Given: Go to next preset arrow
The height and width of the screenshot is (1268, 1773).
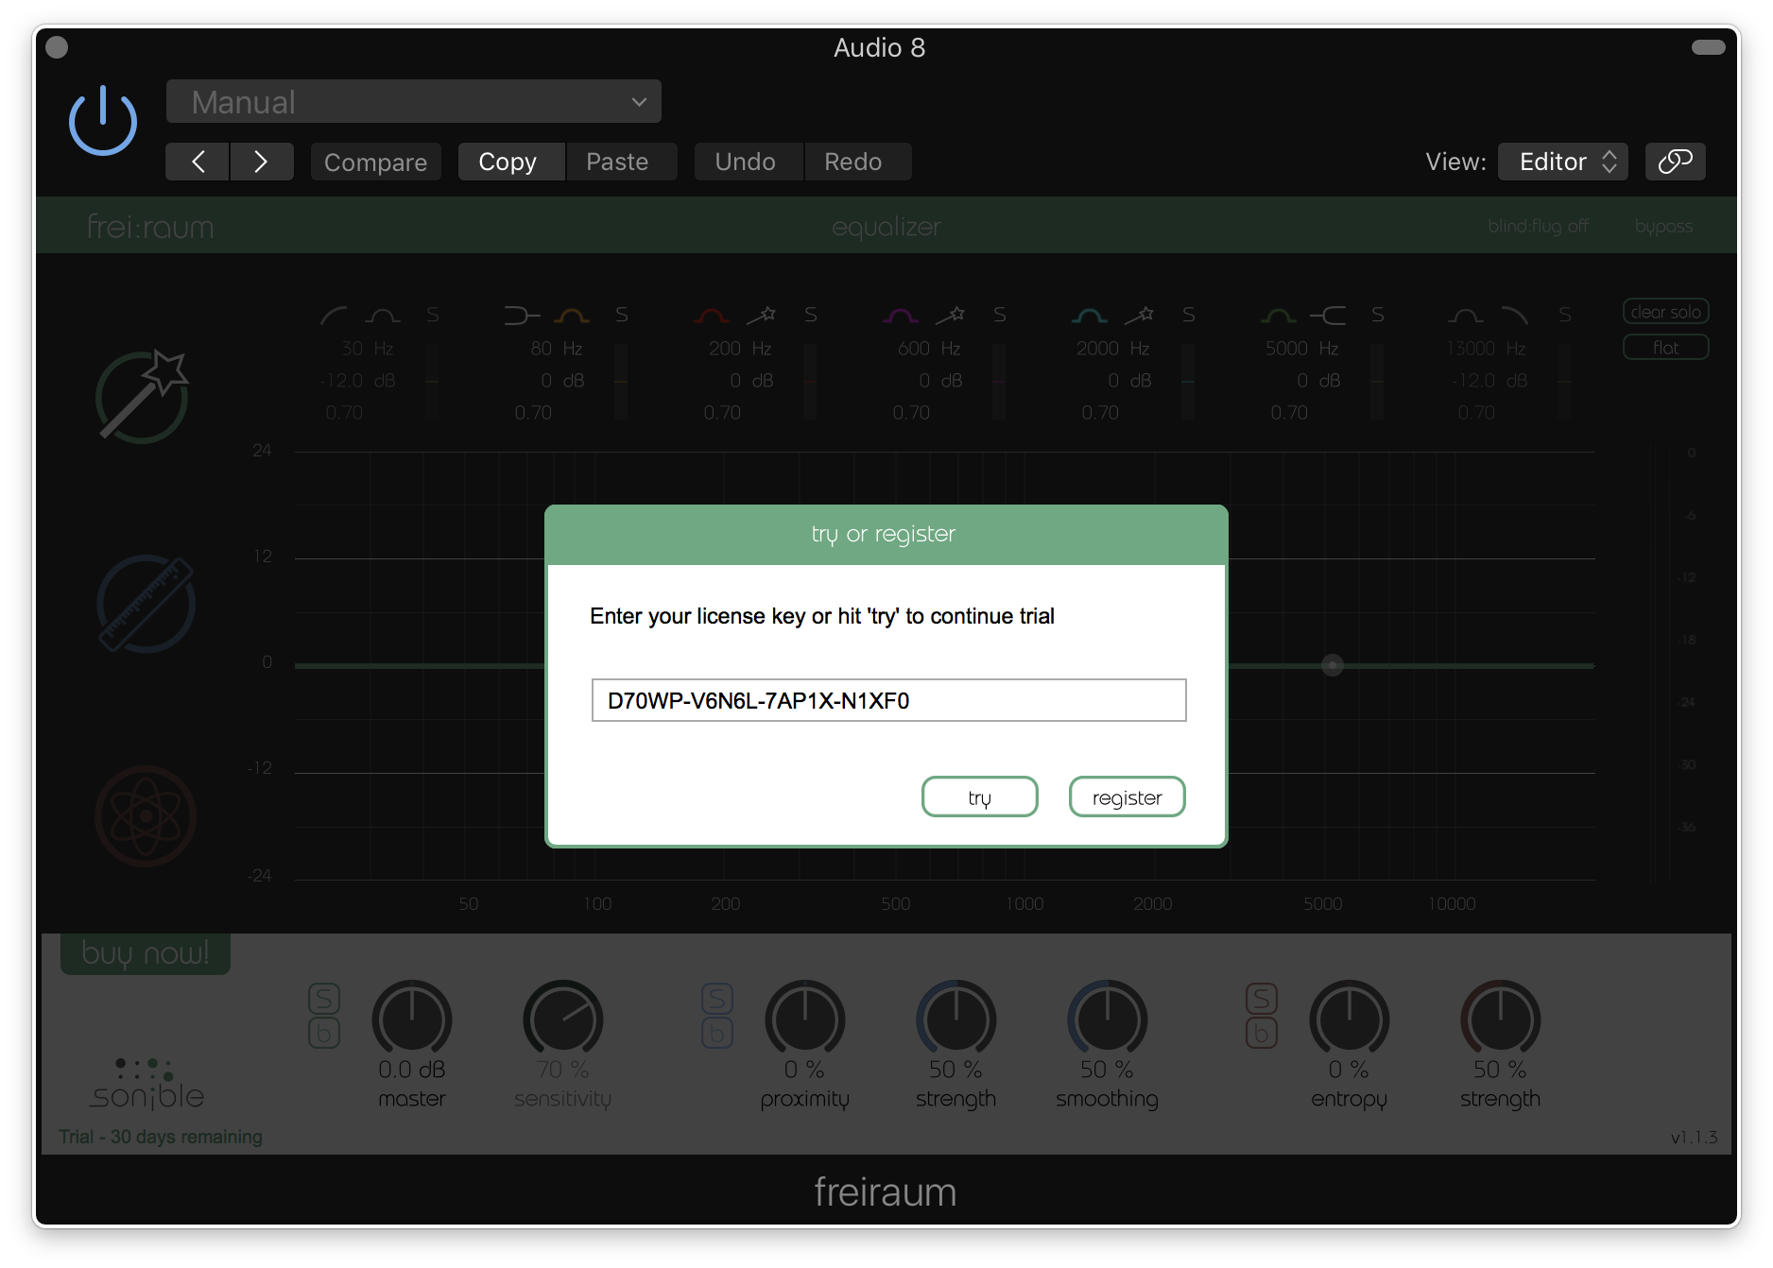Looking at the screenshot, I should (262, 162).
